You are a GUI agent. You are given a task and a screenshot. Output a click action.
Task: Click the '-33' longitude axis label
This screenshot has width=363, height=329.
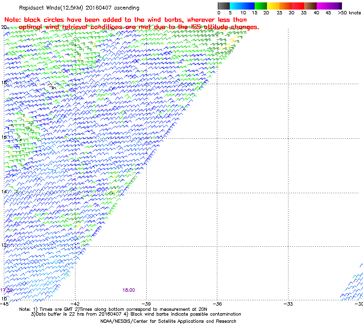pos(288,304)
